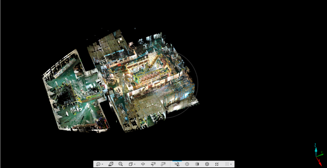
Task: Click the dotted grid icon
Action: [227, 164]
